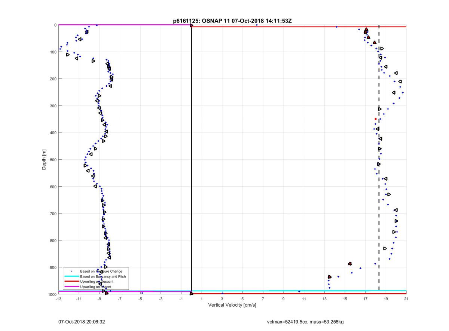
Task: Click the cyan line sample in legend
Action: coord(71,276)
